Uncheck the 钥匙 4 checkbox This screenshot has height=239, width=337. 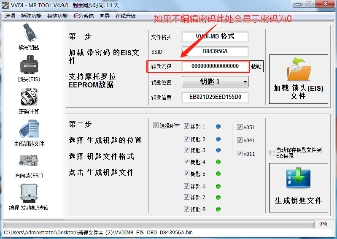(x=186, y=162)
